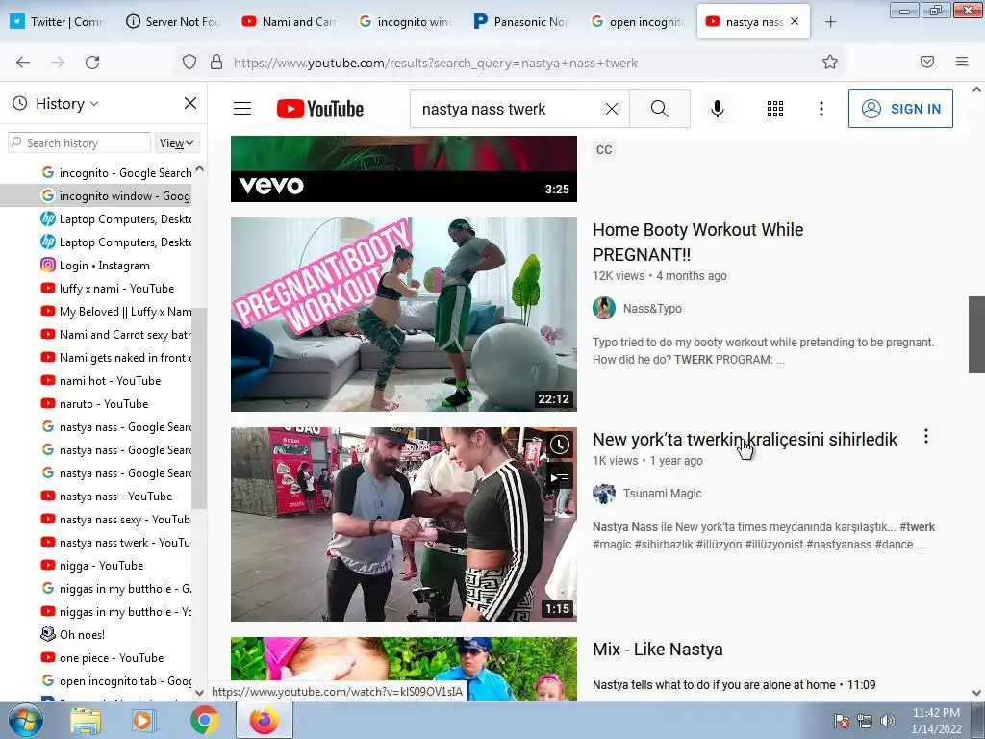The image size is (985, 739).
Task: Expand the History sidebar switcher dropdown
Action: point(67,103)
